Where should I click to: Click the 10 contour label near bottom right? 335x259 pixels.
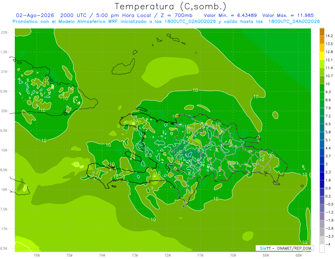tap(305, 242)
